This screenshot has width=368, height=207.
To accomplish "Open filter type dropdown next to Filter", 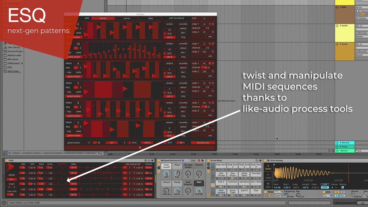I will [278, 192].
